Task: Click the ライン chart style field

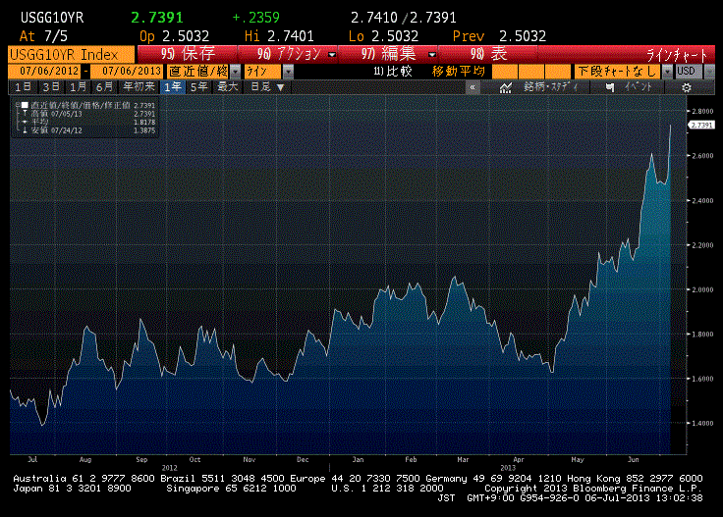Action: [x=263, y=72]
